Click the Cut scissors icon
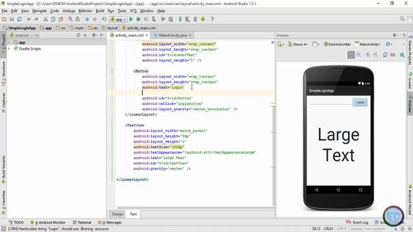The image size is (413, 232). [x=45, y=19]
